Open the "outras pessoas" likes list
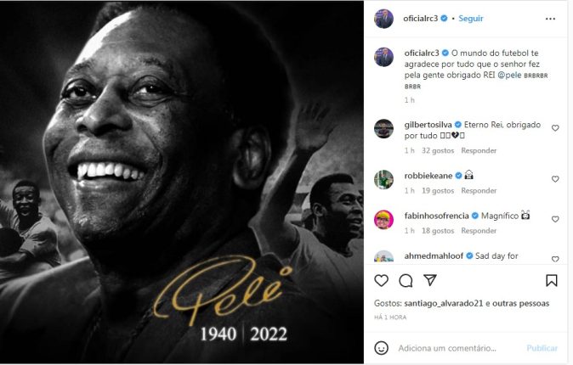The width and height of the screenshot is (573, 365). click(518, 303)
